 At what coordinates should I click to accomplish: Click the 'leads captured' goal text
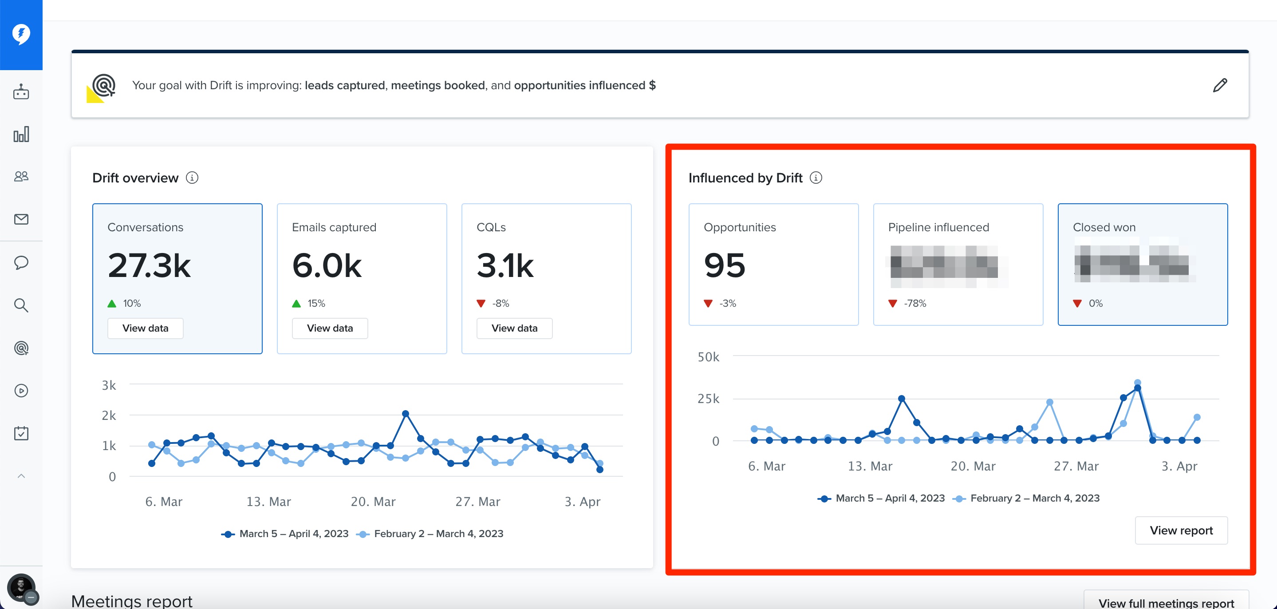coord(344,85)
